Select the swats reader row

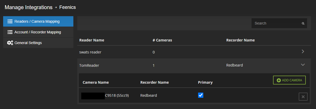194,52
